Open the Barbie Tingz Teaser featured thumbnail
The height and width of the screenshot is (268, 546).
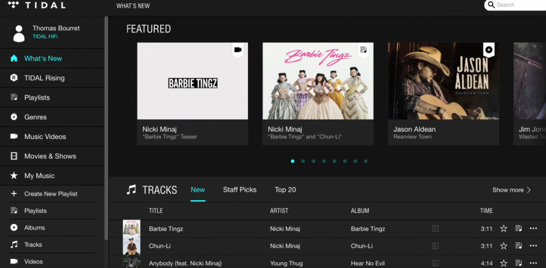tap(192, 81)
